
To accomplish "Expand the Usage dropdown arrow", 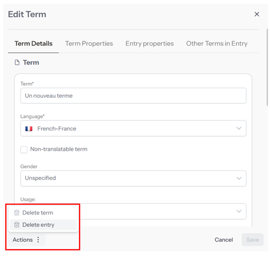I will [x=239, y=211].
